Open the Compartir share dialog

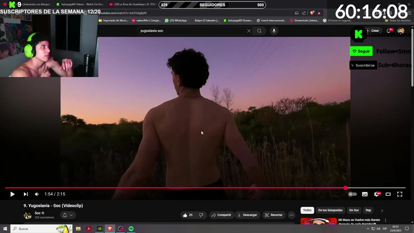[221, 215]
